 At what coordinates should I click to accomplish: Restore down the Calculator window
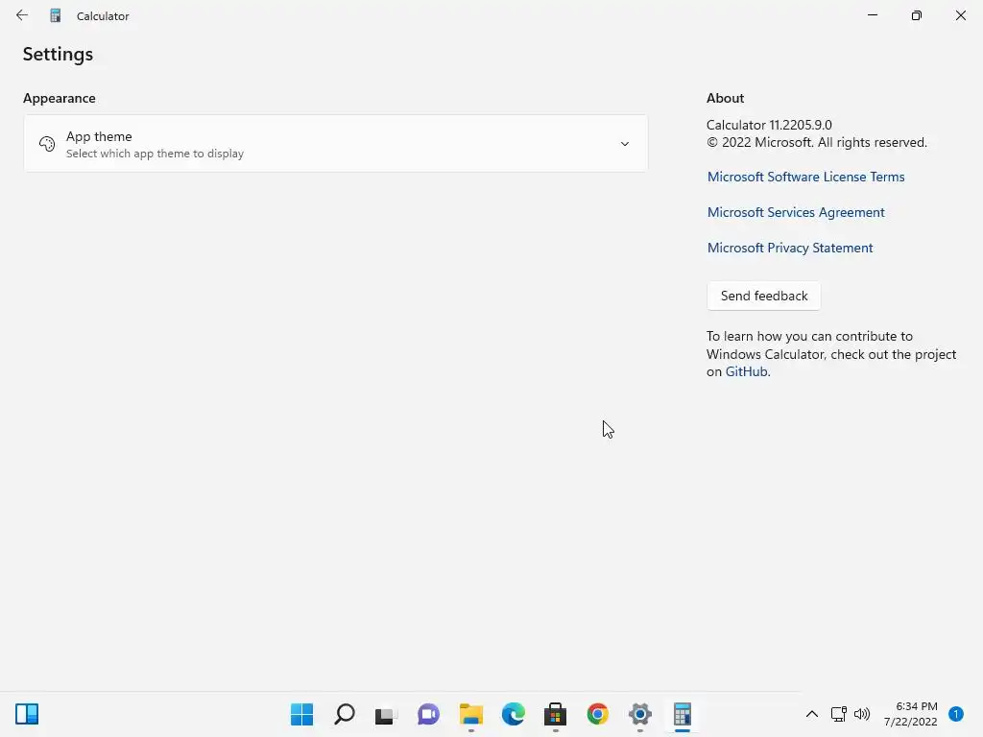point(917,15)
